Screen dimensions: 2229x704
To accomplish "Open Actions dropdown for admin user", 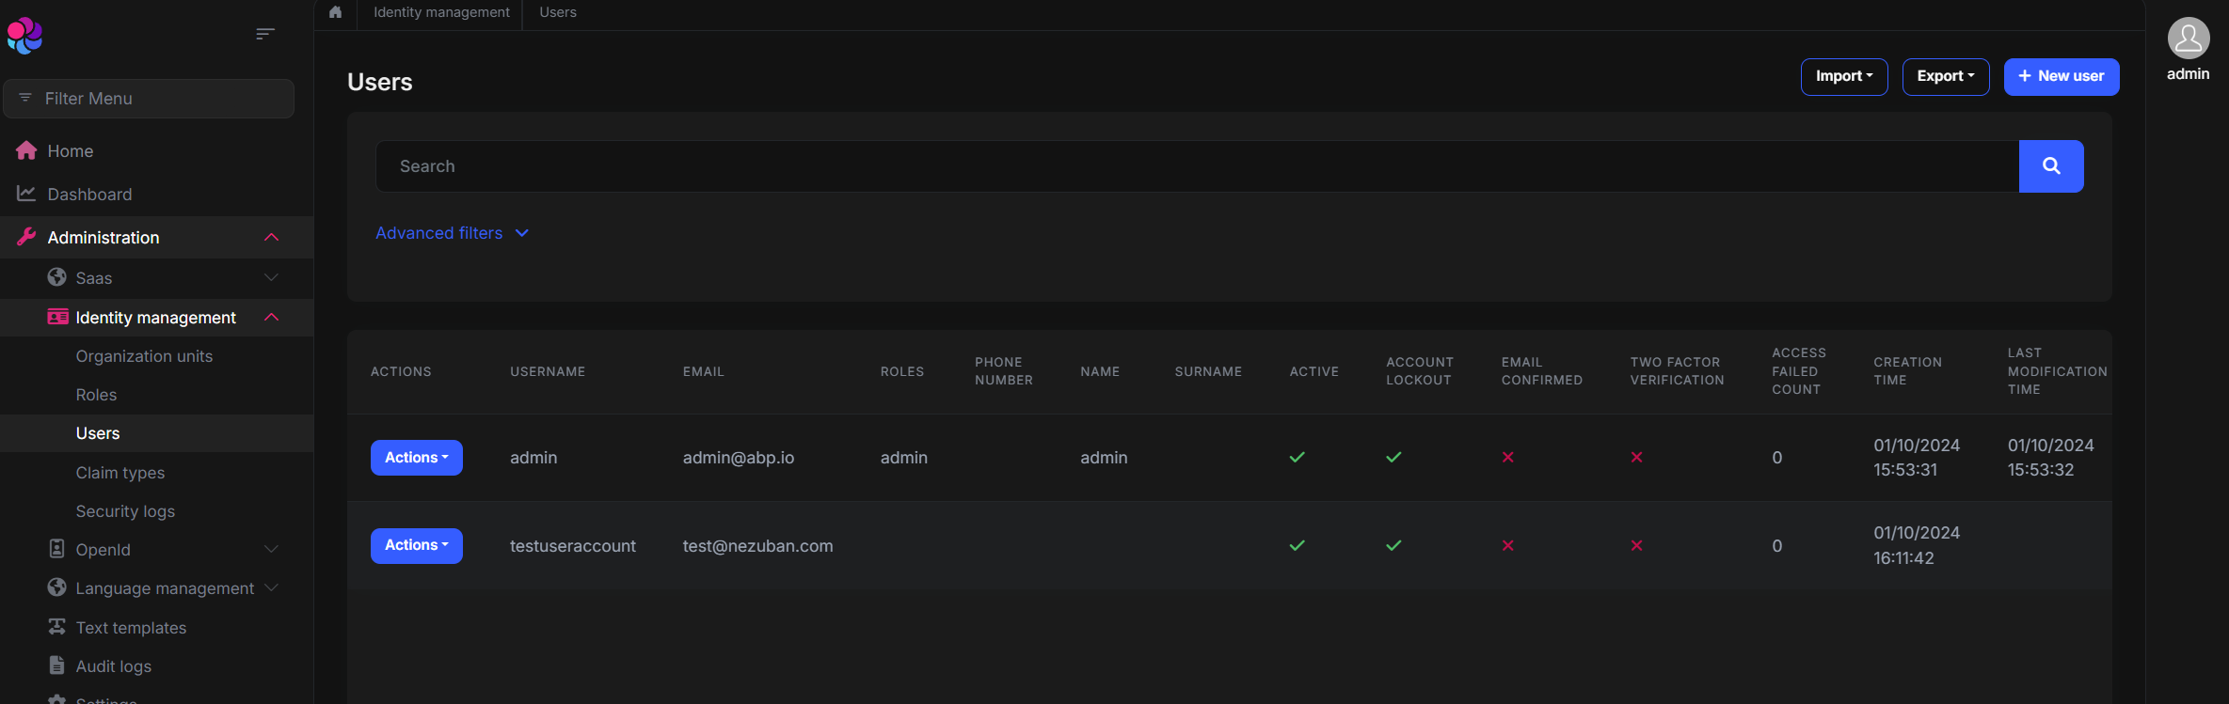I will 416,458.
